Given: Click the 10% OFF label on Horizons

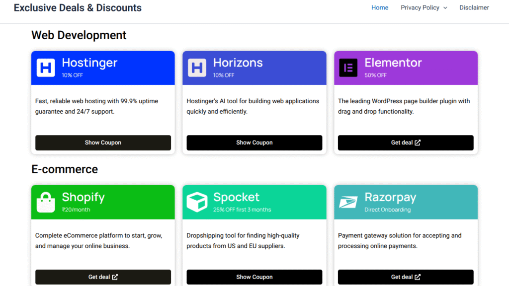Looking at the screenshot, I should pyautogui.click(x=224, y=75).
